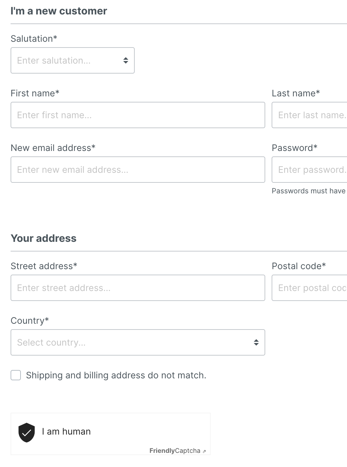Viewport: 347px width, 467px height.
Task: Click the 'Shipping and billing address' label text
Action: pyautogui.click(x=116, y=375)
